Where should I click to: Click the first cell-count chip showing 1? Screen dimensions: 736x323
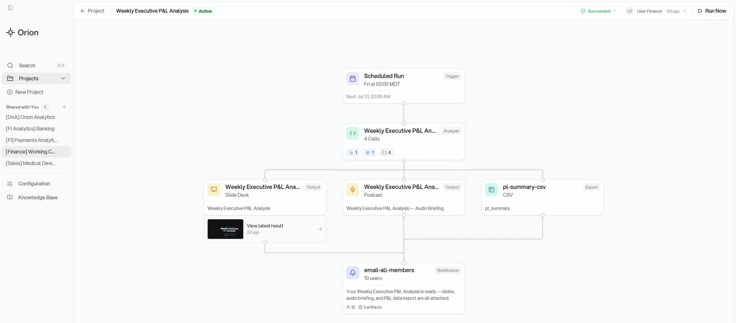tap(353, 153)
